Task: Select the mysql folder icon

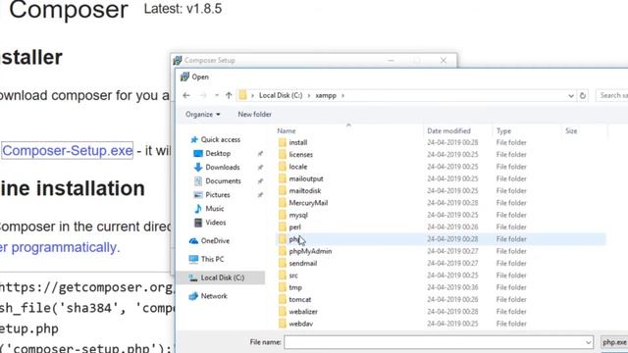Action: 283,215
